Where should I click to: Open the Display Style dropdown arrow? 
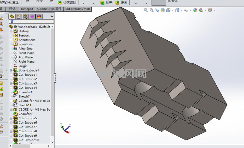pos(182,11)
